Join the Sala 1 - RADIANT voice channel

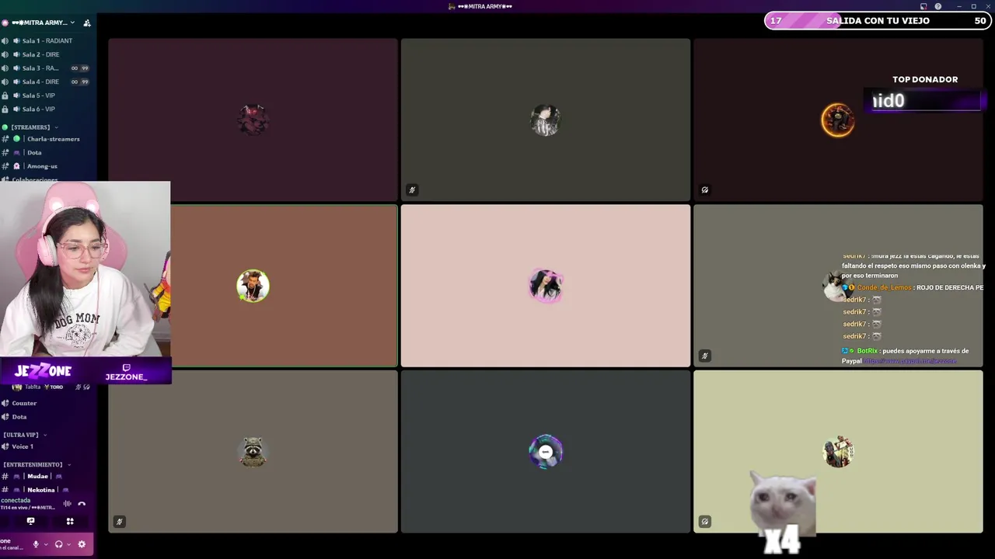pyautogui.click(x=47, y=40)
